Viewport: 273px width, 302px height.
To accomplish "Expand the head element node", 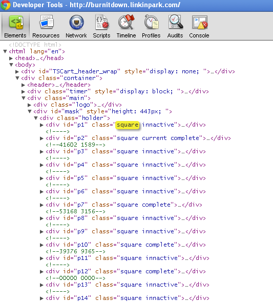I will [11, 58].
